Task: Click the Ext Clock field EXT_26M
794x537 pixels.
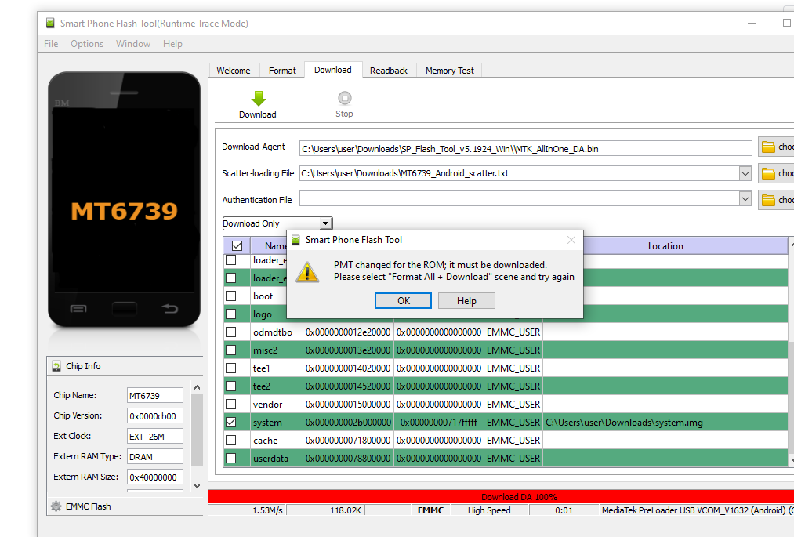Action: [155, 436]
